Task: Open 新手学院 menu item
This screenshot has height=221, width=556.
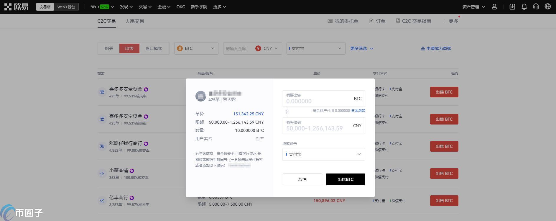Action: [199, 7]
